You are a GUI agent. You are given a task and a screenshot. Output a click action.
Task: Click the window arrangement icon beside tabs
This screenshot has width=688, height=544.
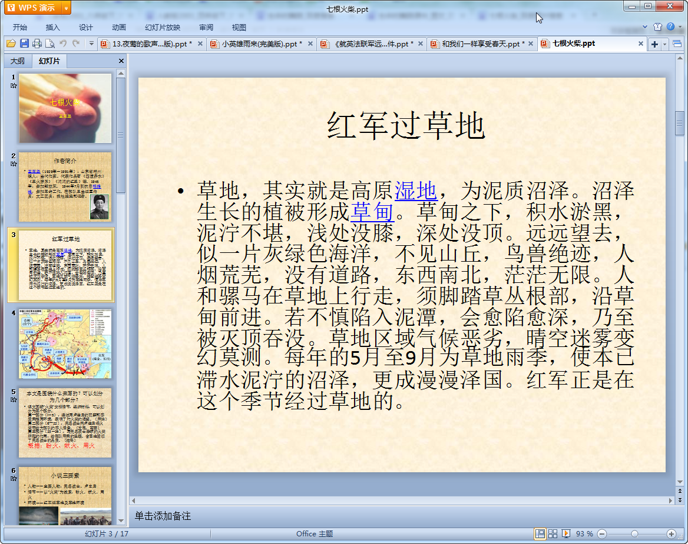(677, 44)
